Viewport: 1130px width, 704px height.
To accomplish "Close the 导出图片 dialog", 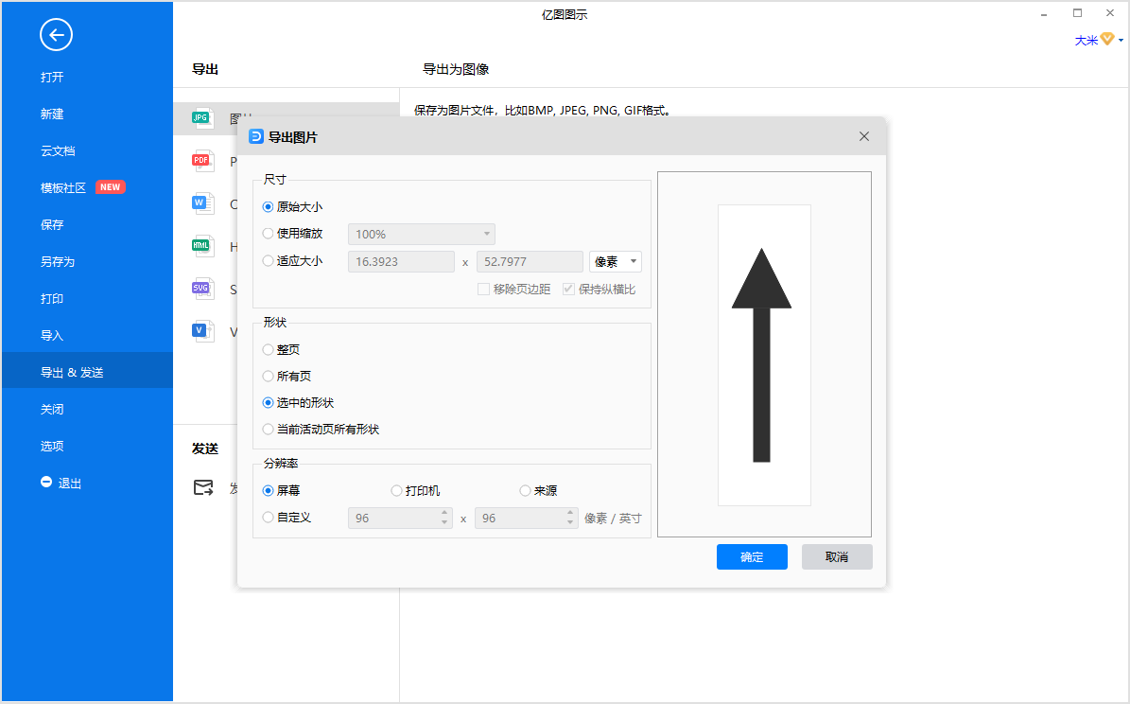I will click(864, 136).
